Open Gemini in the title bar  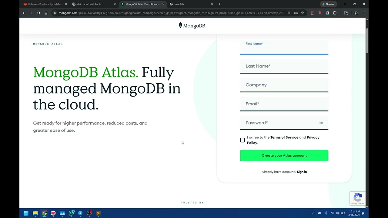328,4
